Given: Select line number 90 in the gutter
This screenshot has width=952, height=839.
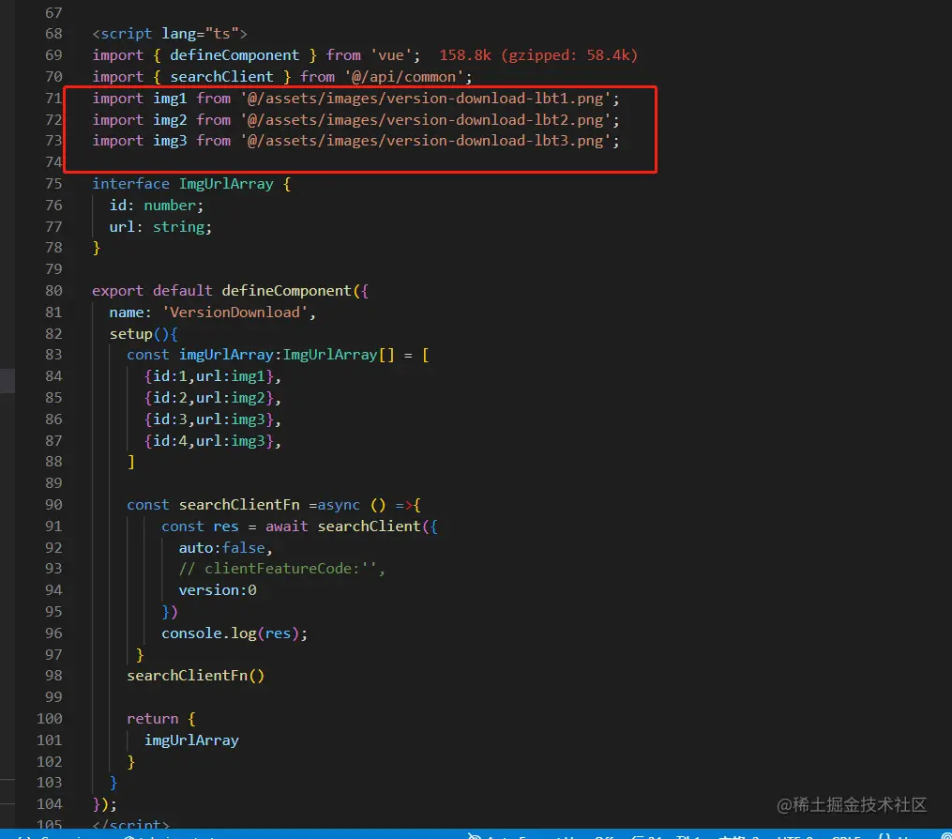Looking at the screenshot, I should 53,505.
